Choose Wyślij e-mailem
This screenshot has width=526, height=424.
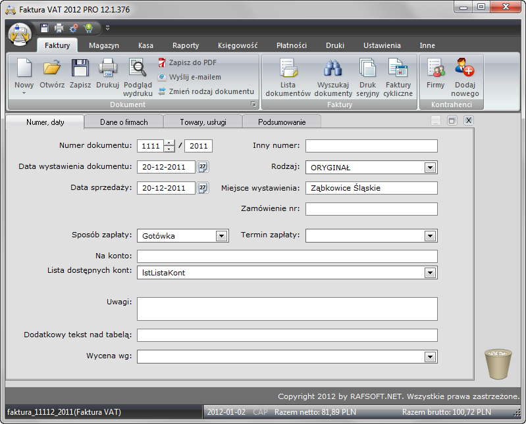pos(190,77)
